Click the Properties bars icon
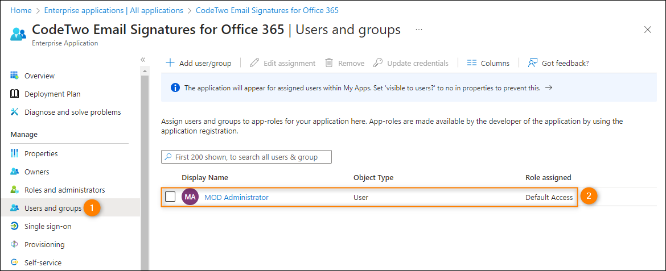Image resolution: width=666 pixels, height=271 pixels. tap(14, 153)
